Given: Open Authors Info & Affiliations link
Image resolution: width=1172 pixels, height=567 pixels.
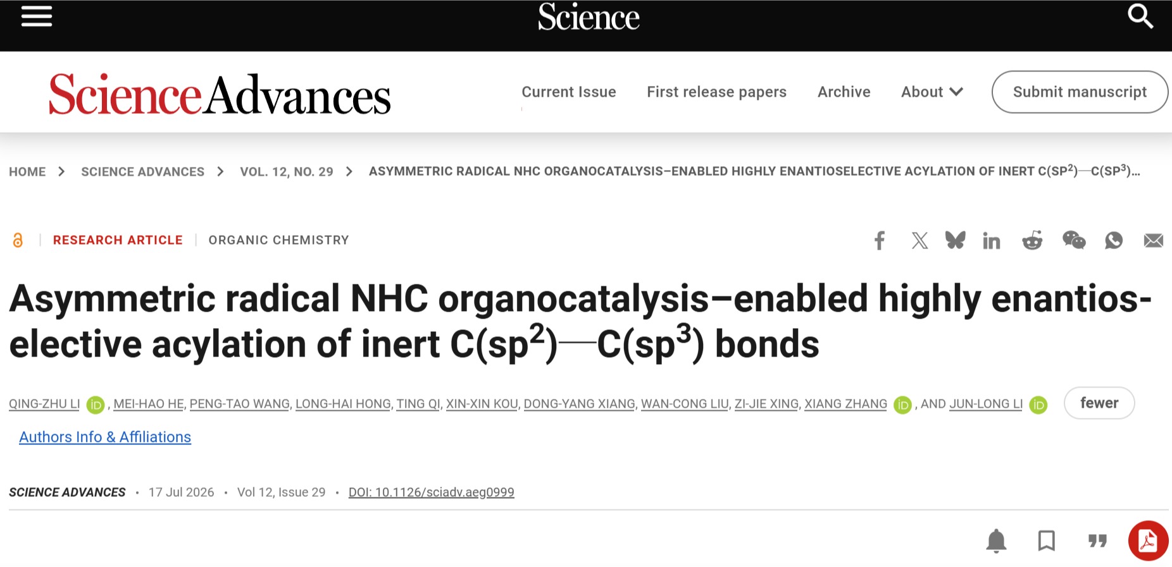Looking at the screenshot, I should [x=105, y=437].
